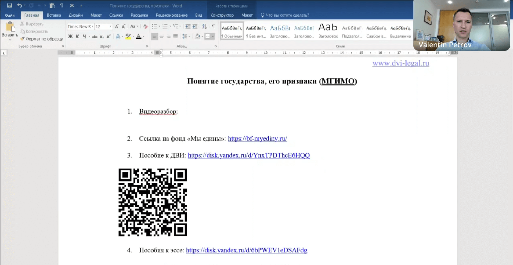Viewport: 513px width, 265px height.
Task: Open the bf-myediny.ru hyperlink
Action: click(x=257, y=139)
